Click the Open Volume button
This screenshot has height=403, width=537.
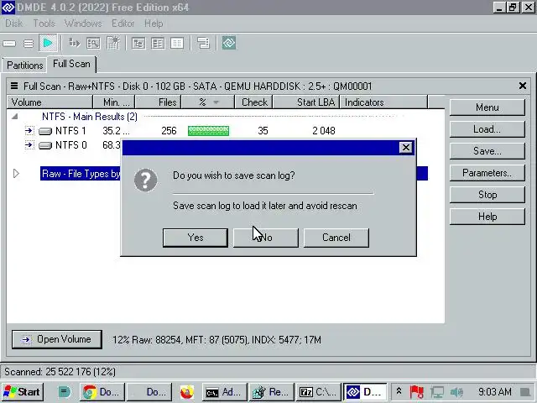(57, 339)
